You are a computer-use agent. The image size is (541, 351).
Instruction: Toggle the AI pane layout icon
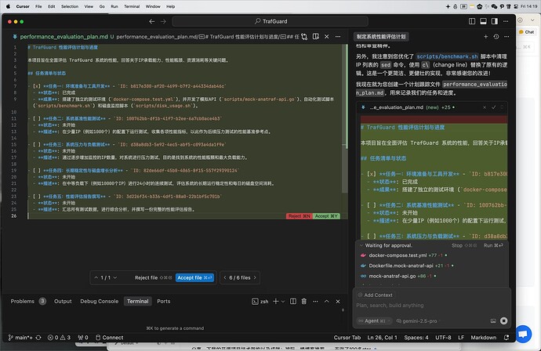tap(495, 21)
